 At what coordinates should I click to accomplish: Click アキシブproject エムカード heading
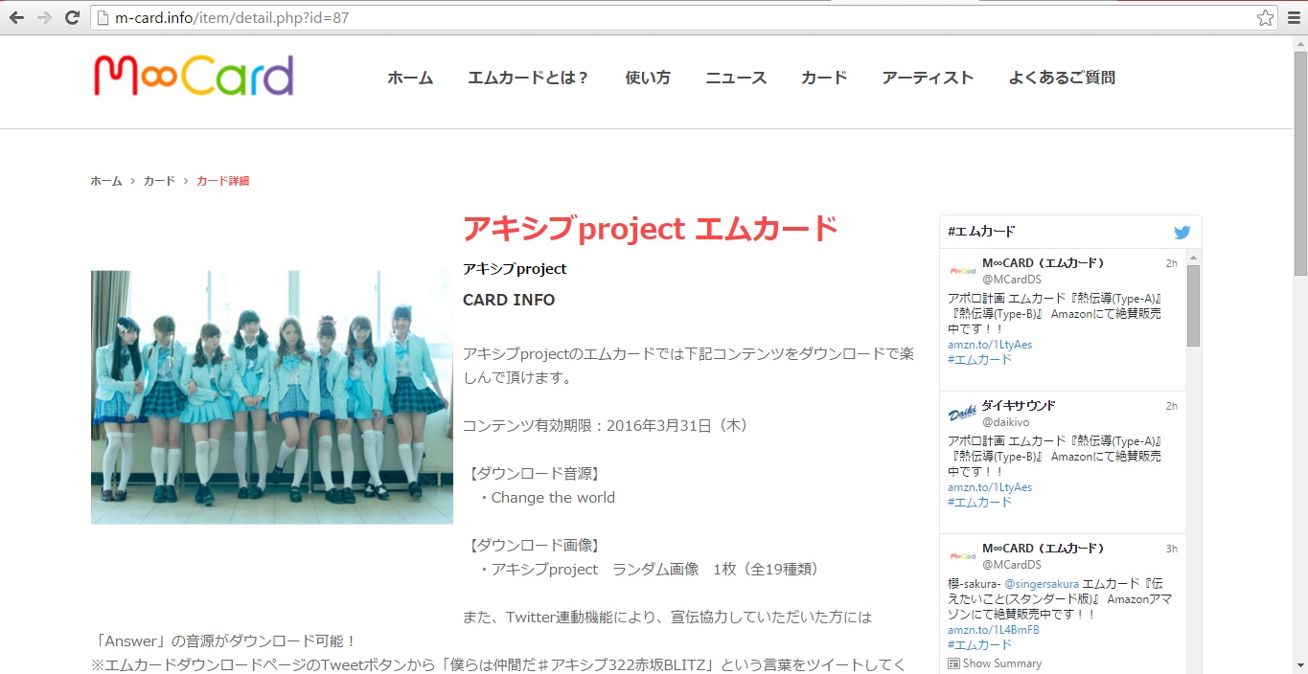click(651, 229)
